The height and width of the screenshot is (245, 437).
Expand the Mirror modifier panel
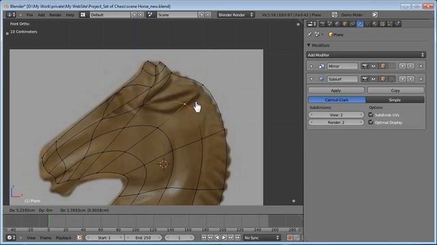(311, 66)
